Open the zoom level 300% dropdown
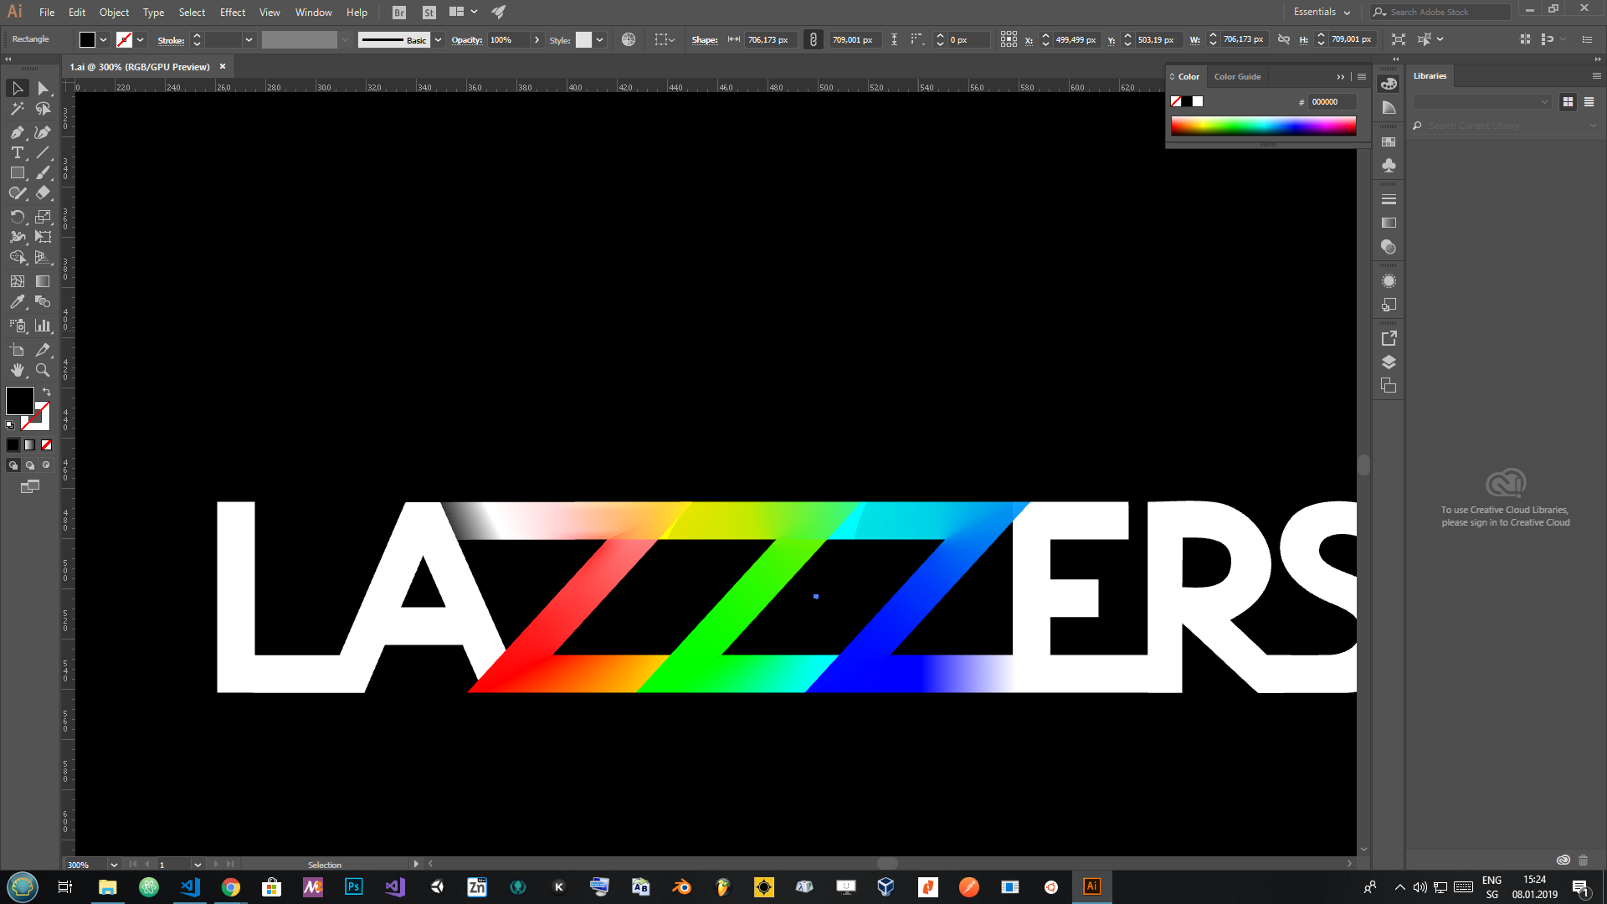This screenshot has width=1607, height=904. click(114, 865)
